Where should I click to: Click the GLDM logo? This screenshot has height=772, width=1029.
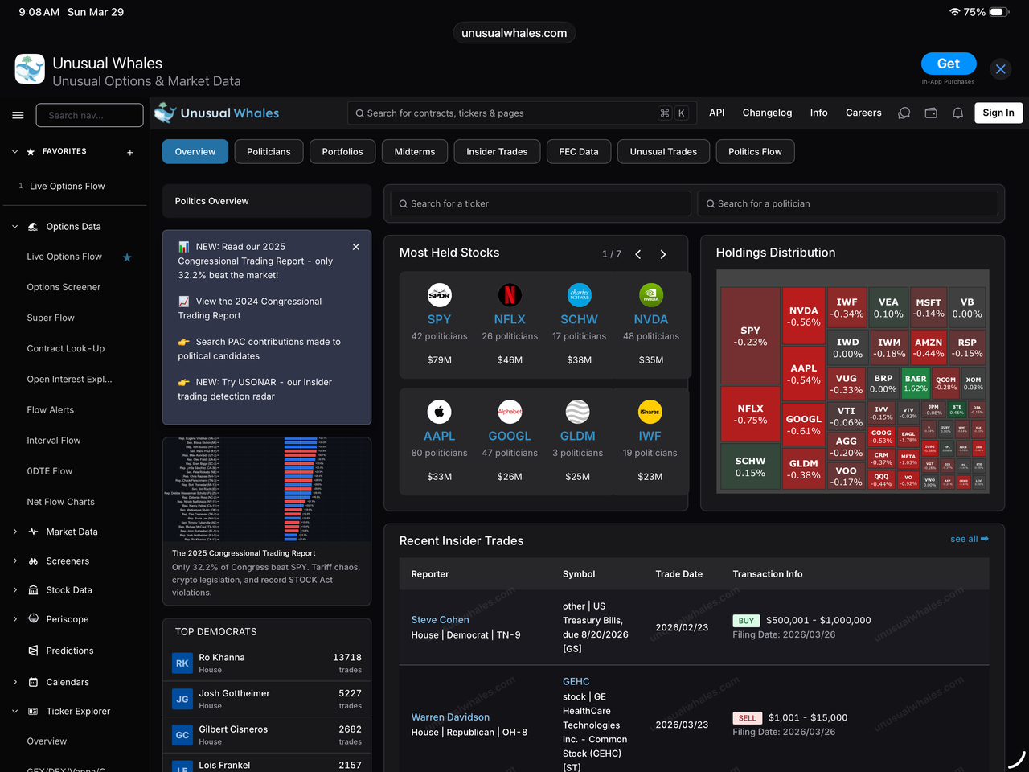(x=577, y=412)
